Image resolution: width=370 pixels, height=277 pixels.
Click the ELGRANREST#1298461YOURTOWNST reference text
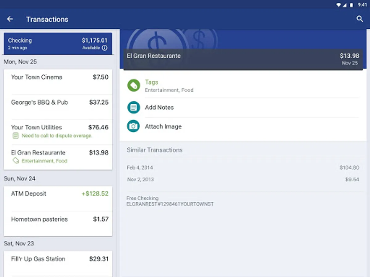pyautogui.click(x=170, y=204)
